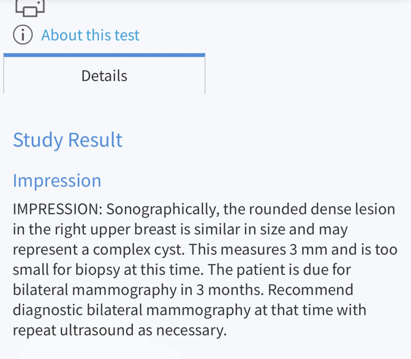Click the word diagnostic
The height and width of the screenshot is (359, 411).
point(48,311)
